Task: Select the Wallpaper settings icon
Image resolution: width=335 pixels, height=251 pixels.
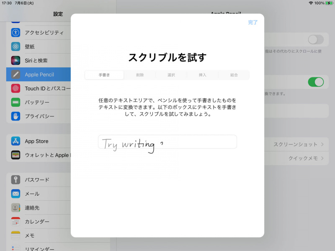Action: point(15,46)
